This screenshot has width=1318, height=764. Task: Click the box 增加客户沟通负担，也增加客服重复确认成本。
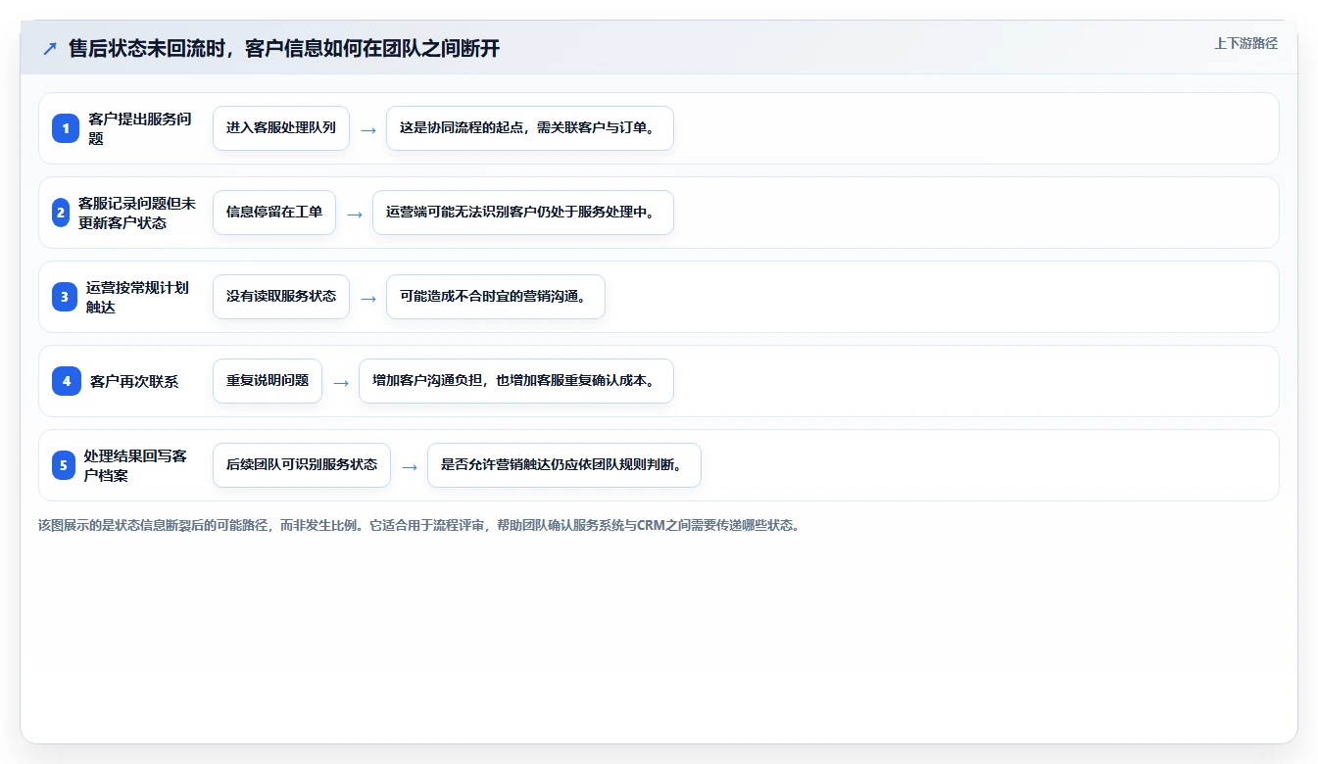pyautogui.click(x=516, y=381)
